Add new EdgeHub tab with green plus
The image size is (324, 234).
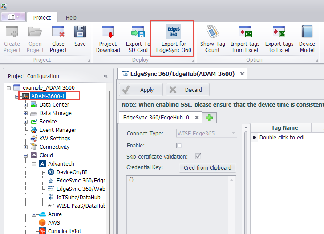click(209, 118)
